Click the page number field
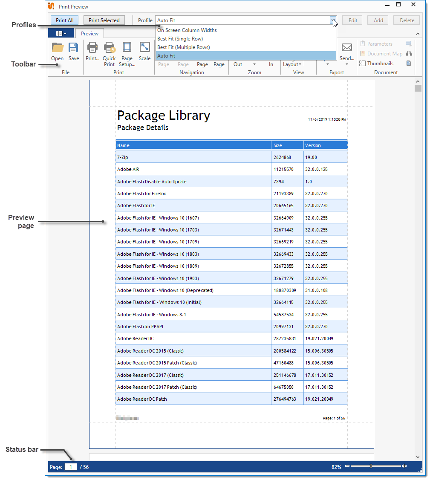 coord(70,467)
